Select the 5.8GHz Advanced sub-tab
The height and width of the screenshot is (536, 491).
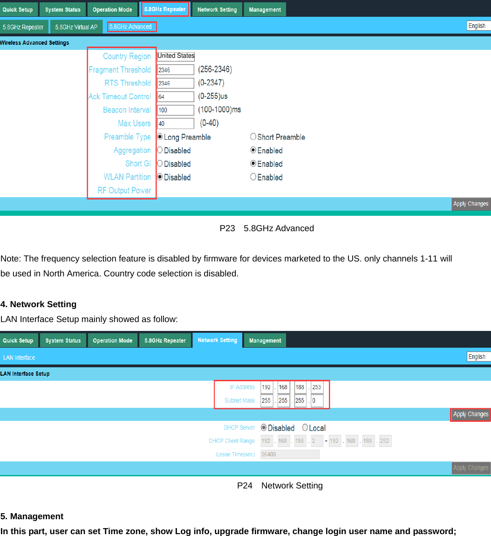(x=131, y=27)
